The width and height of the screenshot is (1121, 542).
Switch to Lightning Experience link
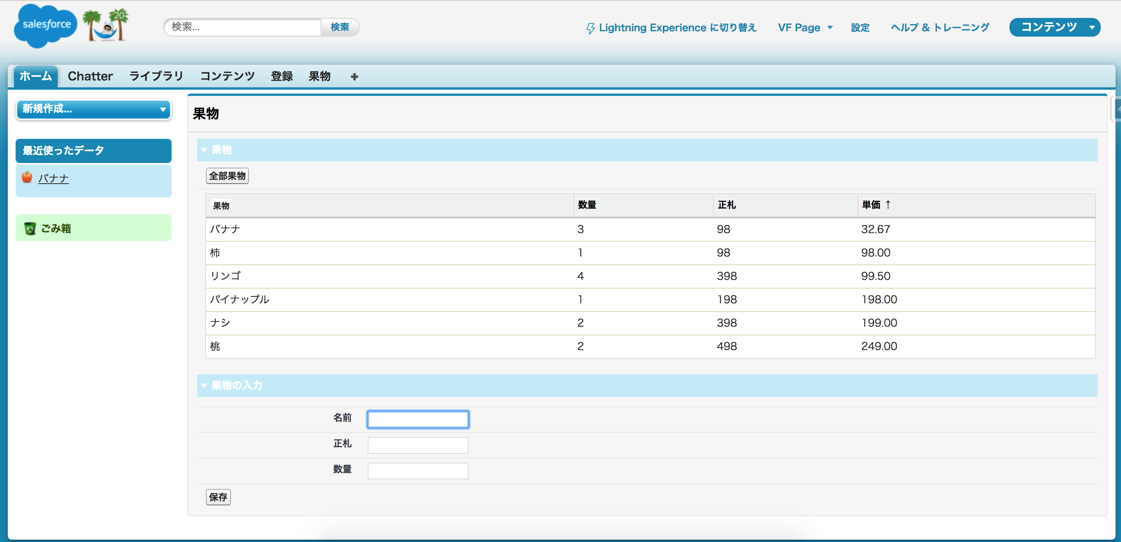tap(678, 28)
